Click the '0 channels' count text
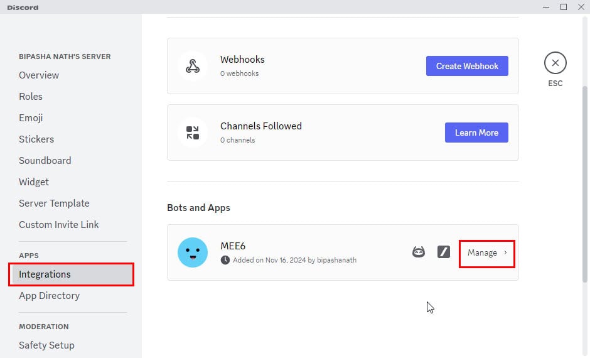This screenshot has width=590, height=358. (x=237, y=140)
